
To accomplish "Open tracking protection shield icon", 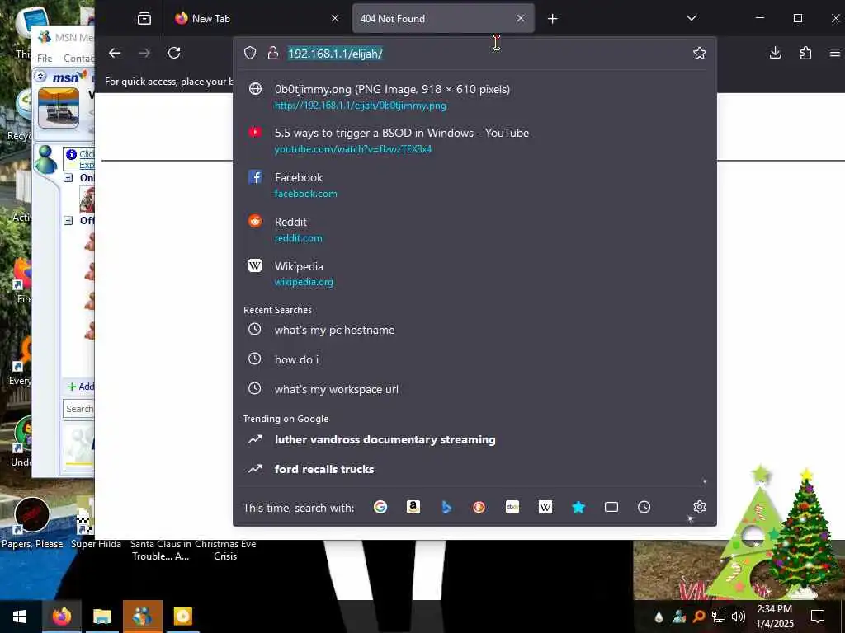I will point(249,53).
